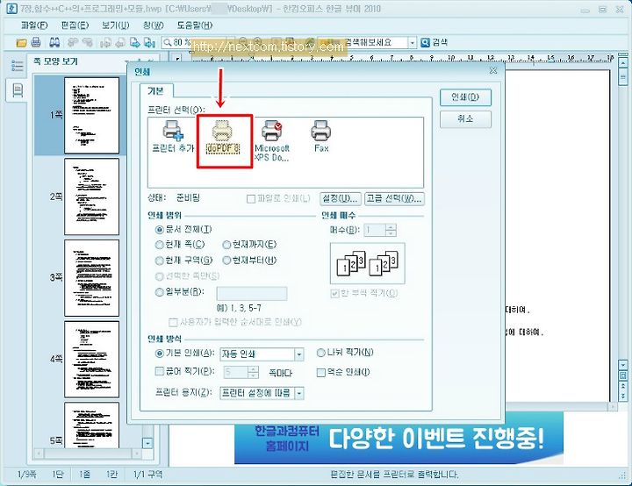
Task: Select page 1쪽 thumbnail
Action: click(92, 115)
